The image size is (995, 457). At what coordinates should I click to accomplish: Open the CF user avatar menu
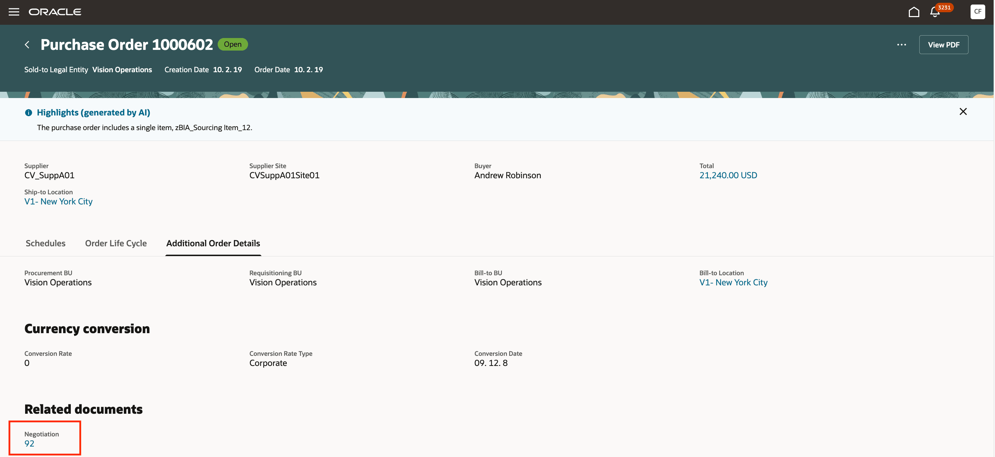pyautogui.click(x=977, y=12)
